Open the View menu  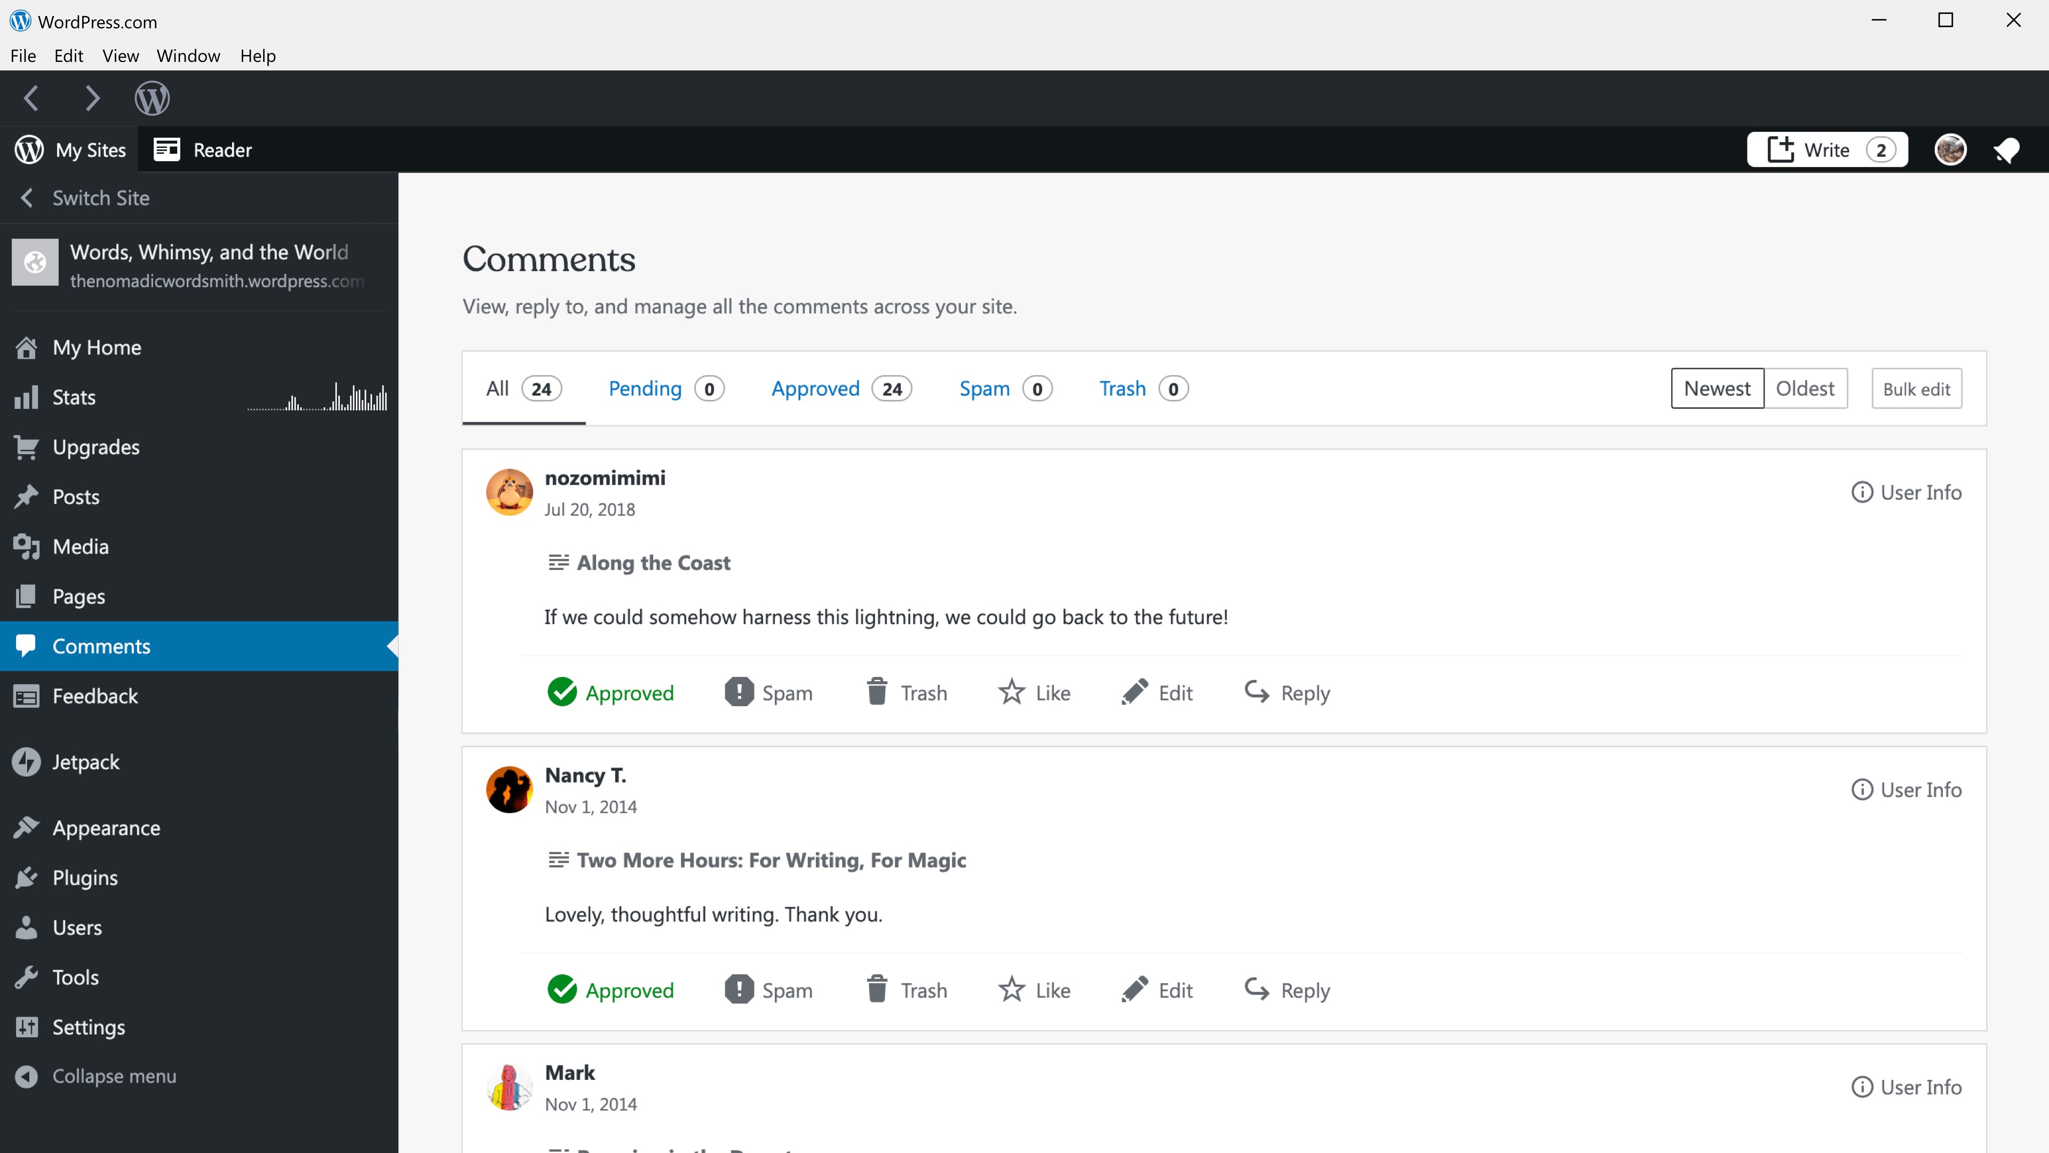[120, 55]
